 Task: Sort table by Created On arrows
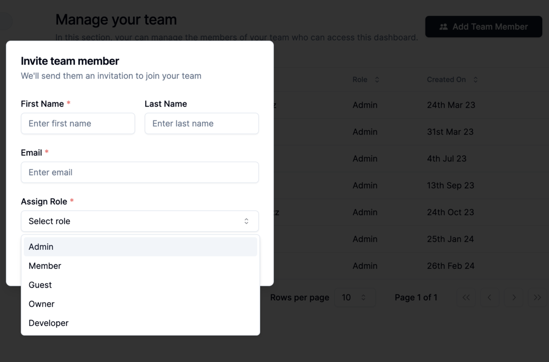click(x=476, y=80)
